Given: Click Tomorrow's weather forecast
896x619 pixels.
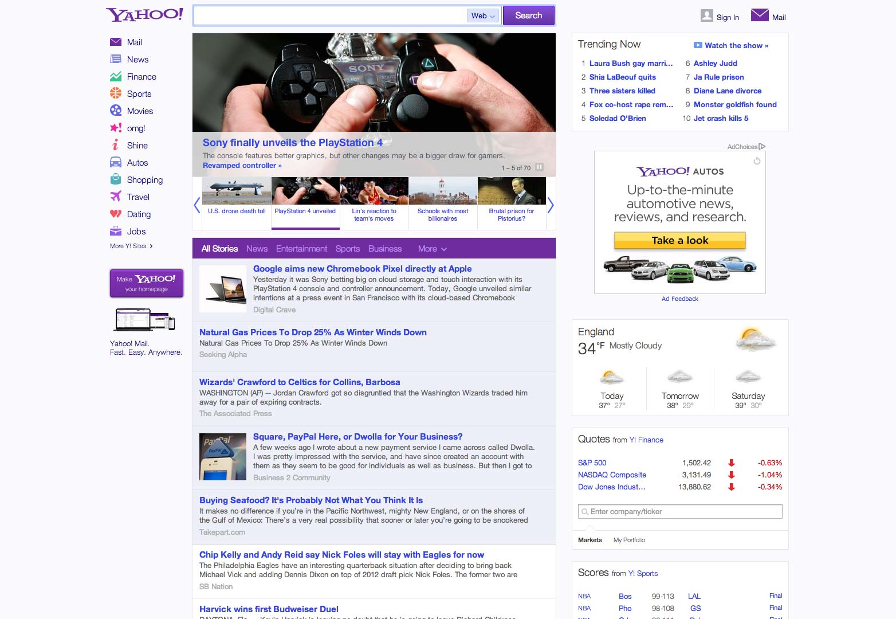Looking at the screenshot, I should (x=680, y=389).
